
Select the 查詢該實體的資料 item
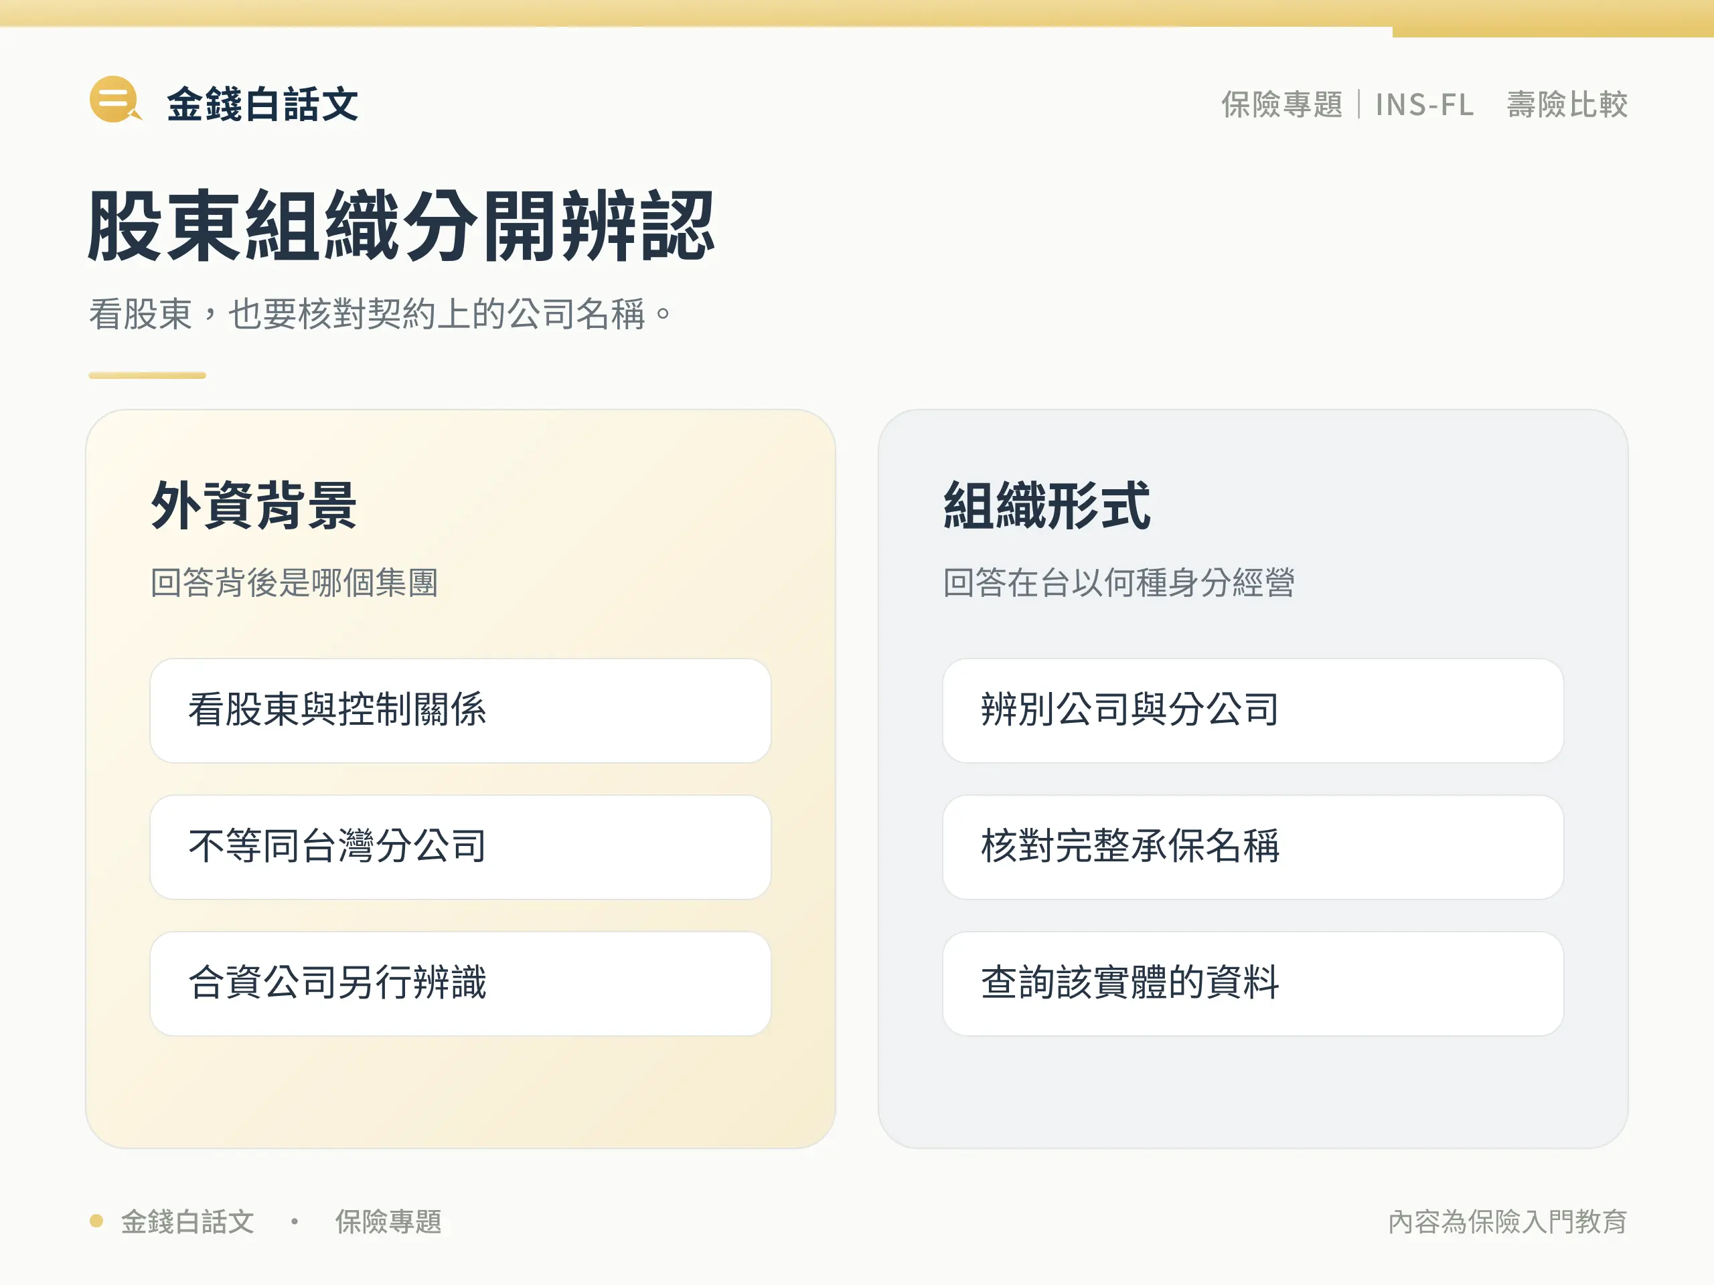tap(1253, 983)
